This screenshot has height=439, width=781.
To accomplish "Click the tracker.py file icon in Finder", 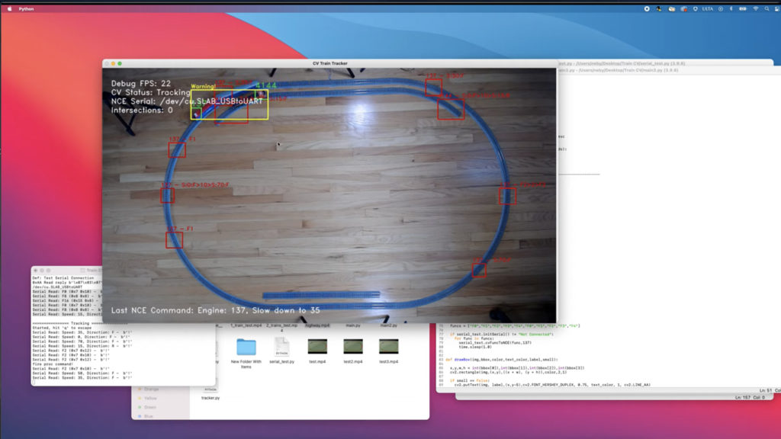I will 211,391.
